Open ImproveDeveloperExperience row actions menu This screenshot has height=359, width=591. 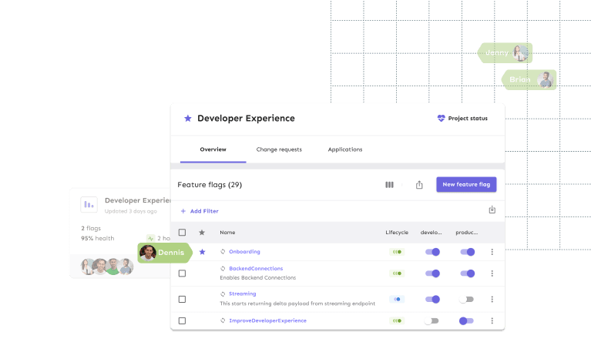(492, 320)
